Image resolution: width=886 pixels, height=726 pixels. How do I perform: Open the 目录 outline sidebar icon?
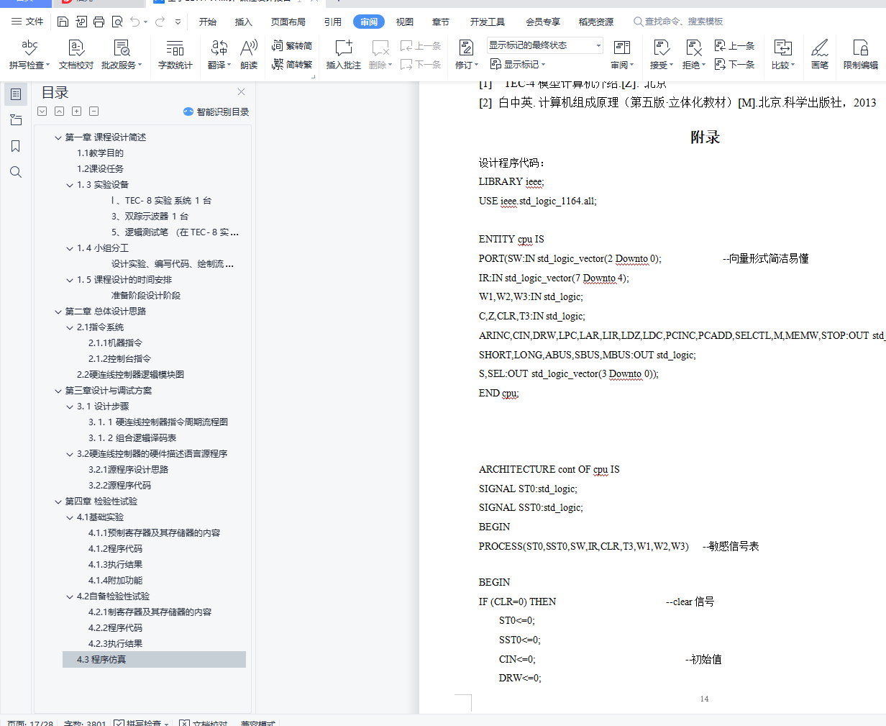pos(16,94)
